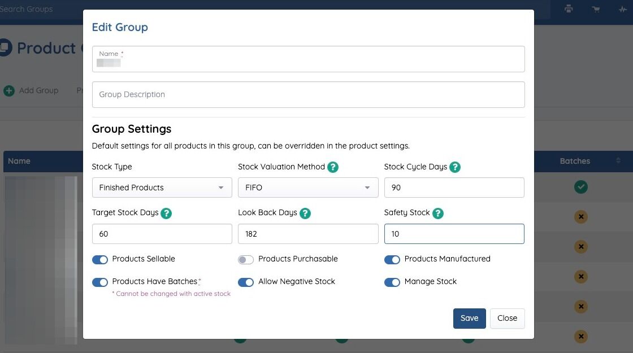The height and width of the screenshot is (353, 633).
Task: Click the Safety Stock help icon
Action: [x=437, y=213]
